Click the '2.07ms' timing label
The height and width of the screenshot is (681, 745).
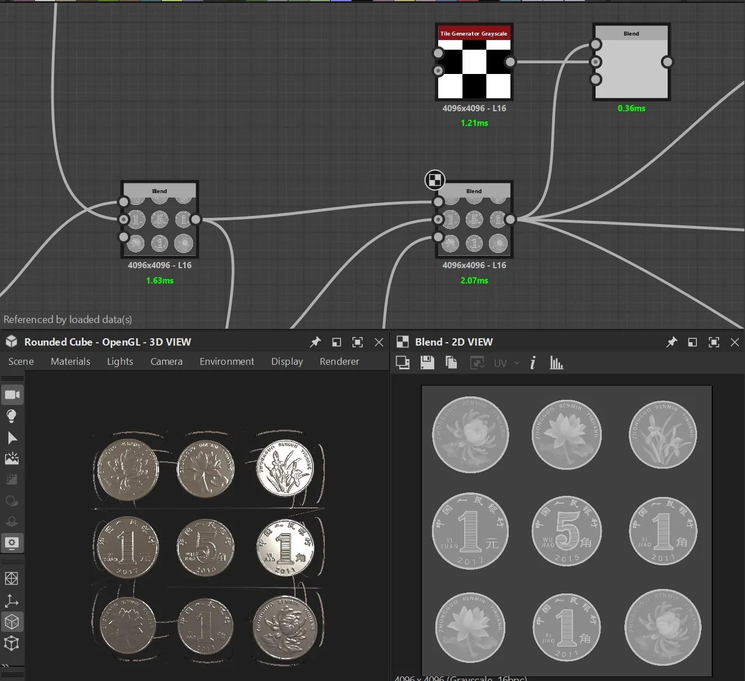pos(474,280)
